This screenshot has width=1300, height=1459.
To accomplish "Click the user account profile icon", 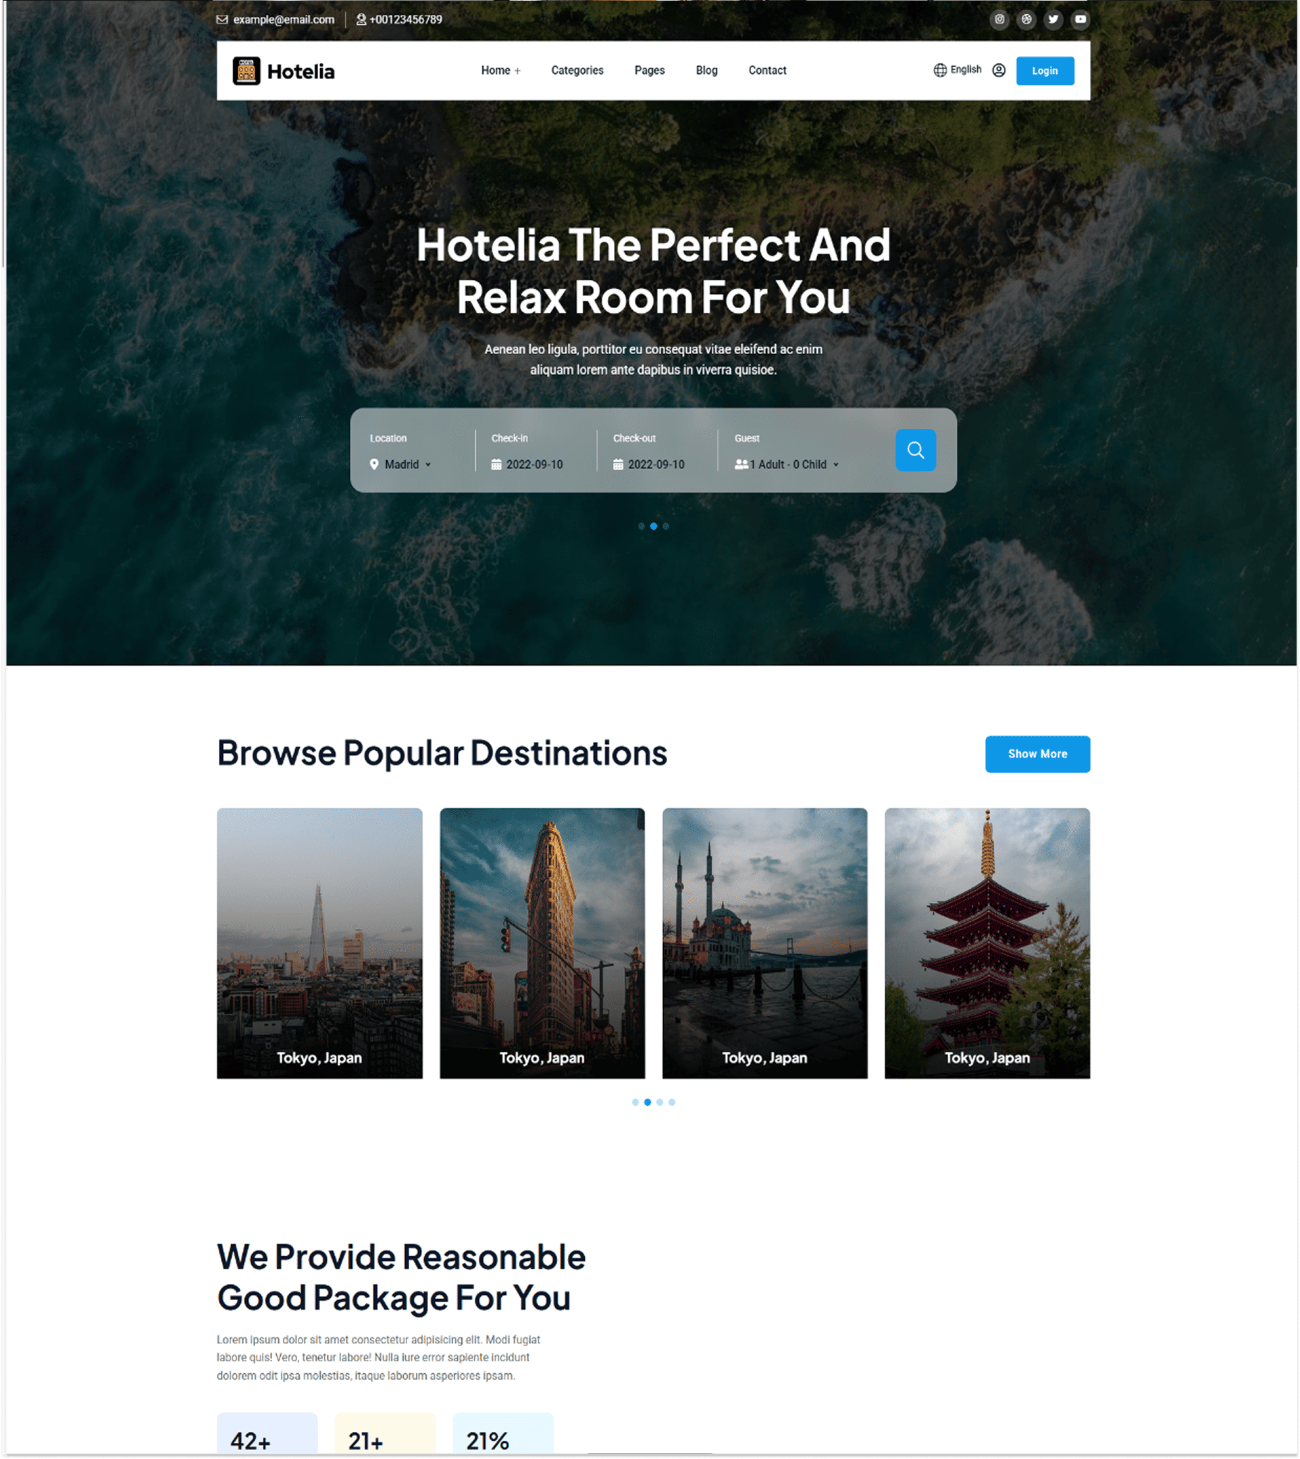I will [999, 70].
